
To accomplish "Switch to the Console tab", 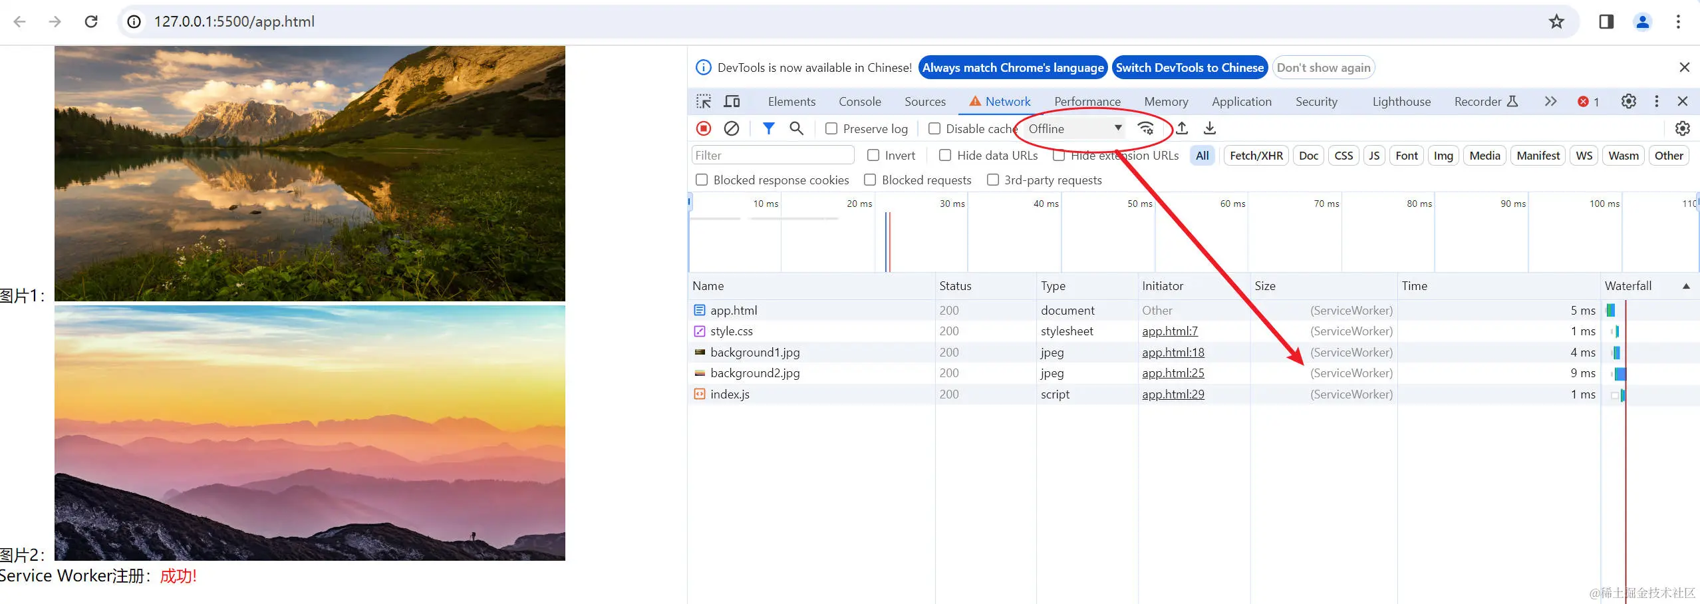I will (860, 102).
